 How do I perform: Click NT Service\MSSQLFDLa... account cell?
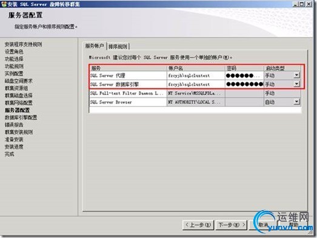point(196,93)
